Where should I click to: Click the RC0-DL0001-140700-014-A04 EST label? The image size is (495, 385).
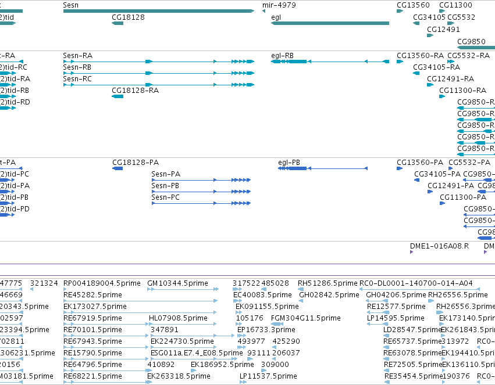click(416, 283)
